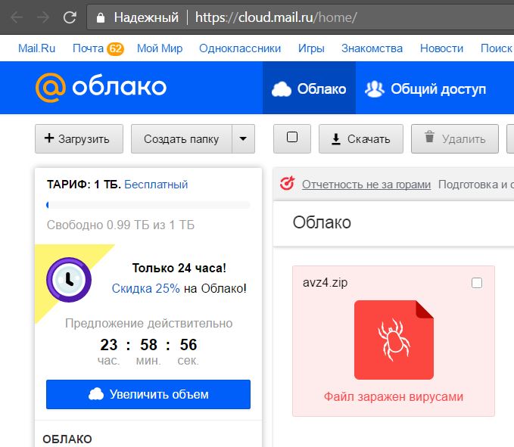
Task: Click the red infected file bug thumbnail
Action: pos(394,340)
